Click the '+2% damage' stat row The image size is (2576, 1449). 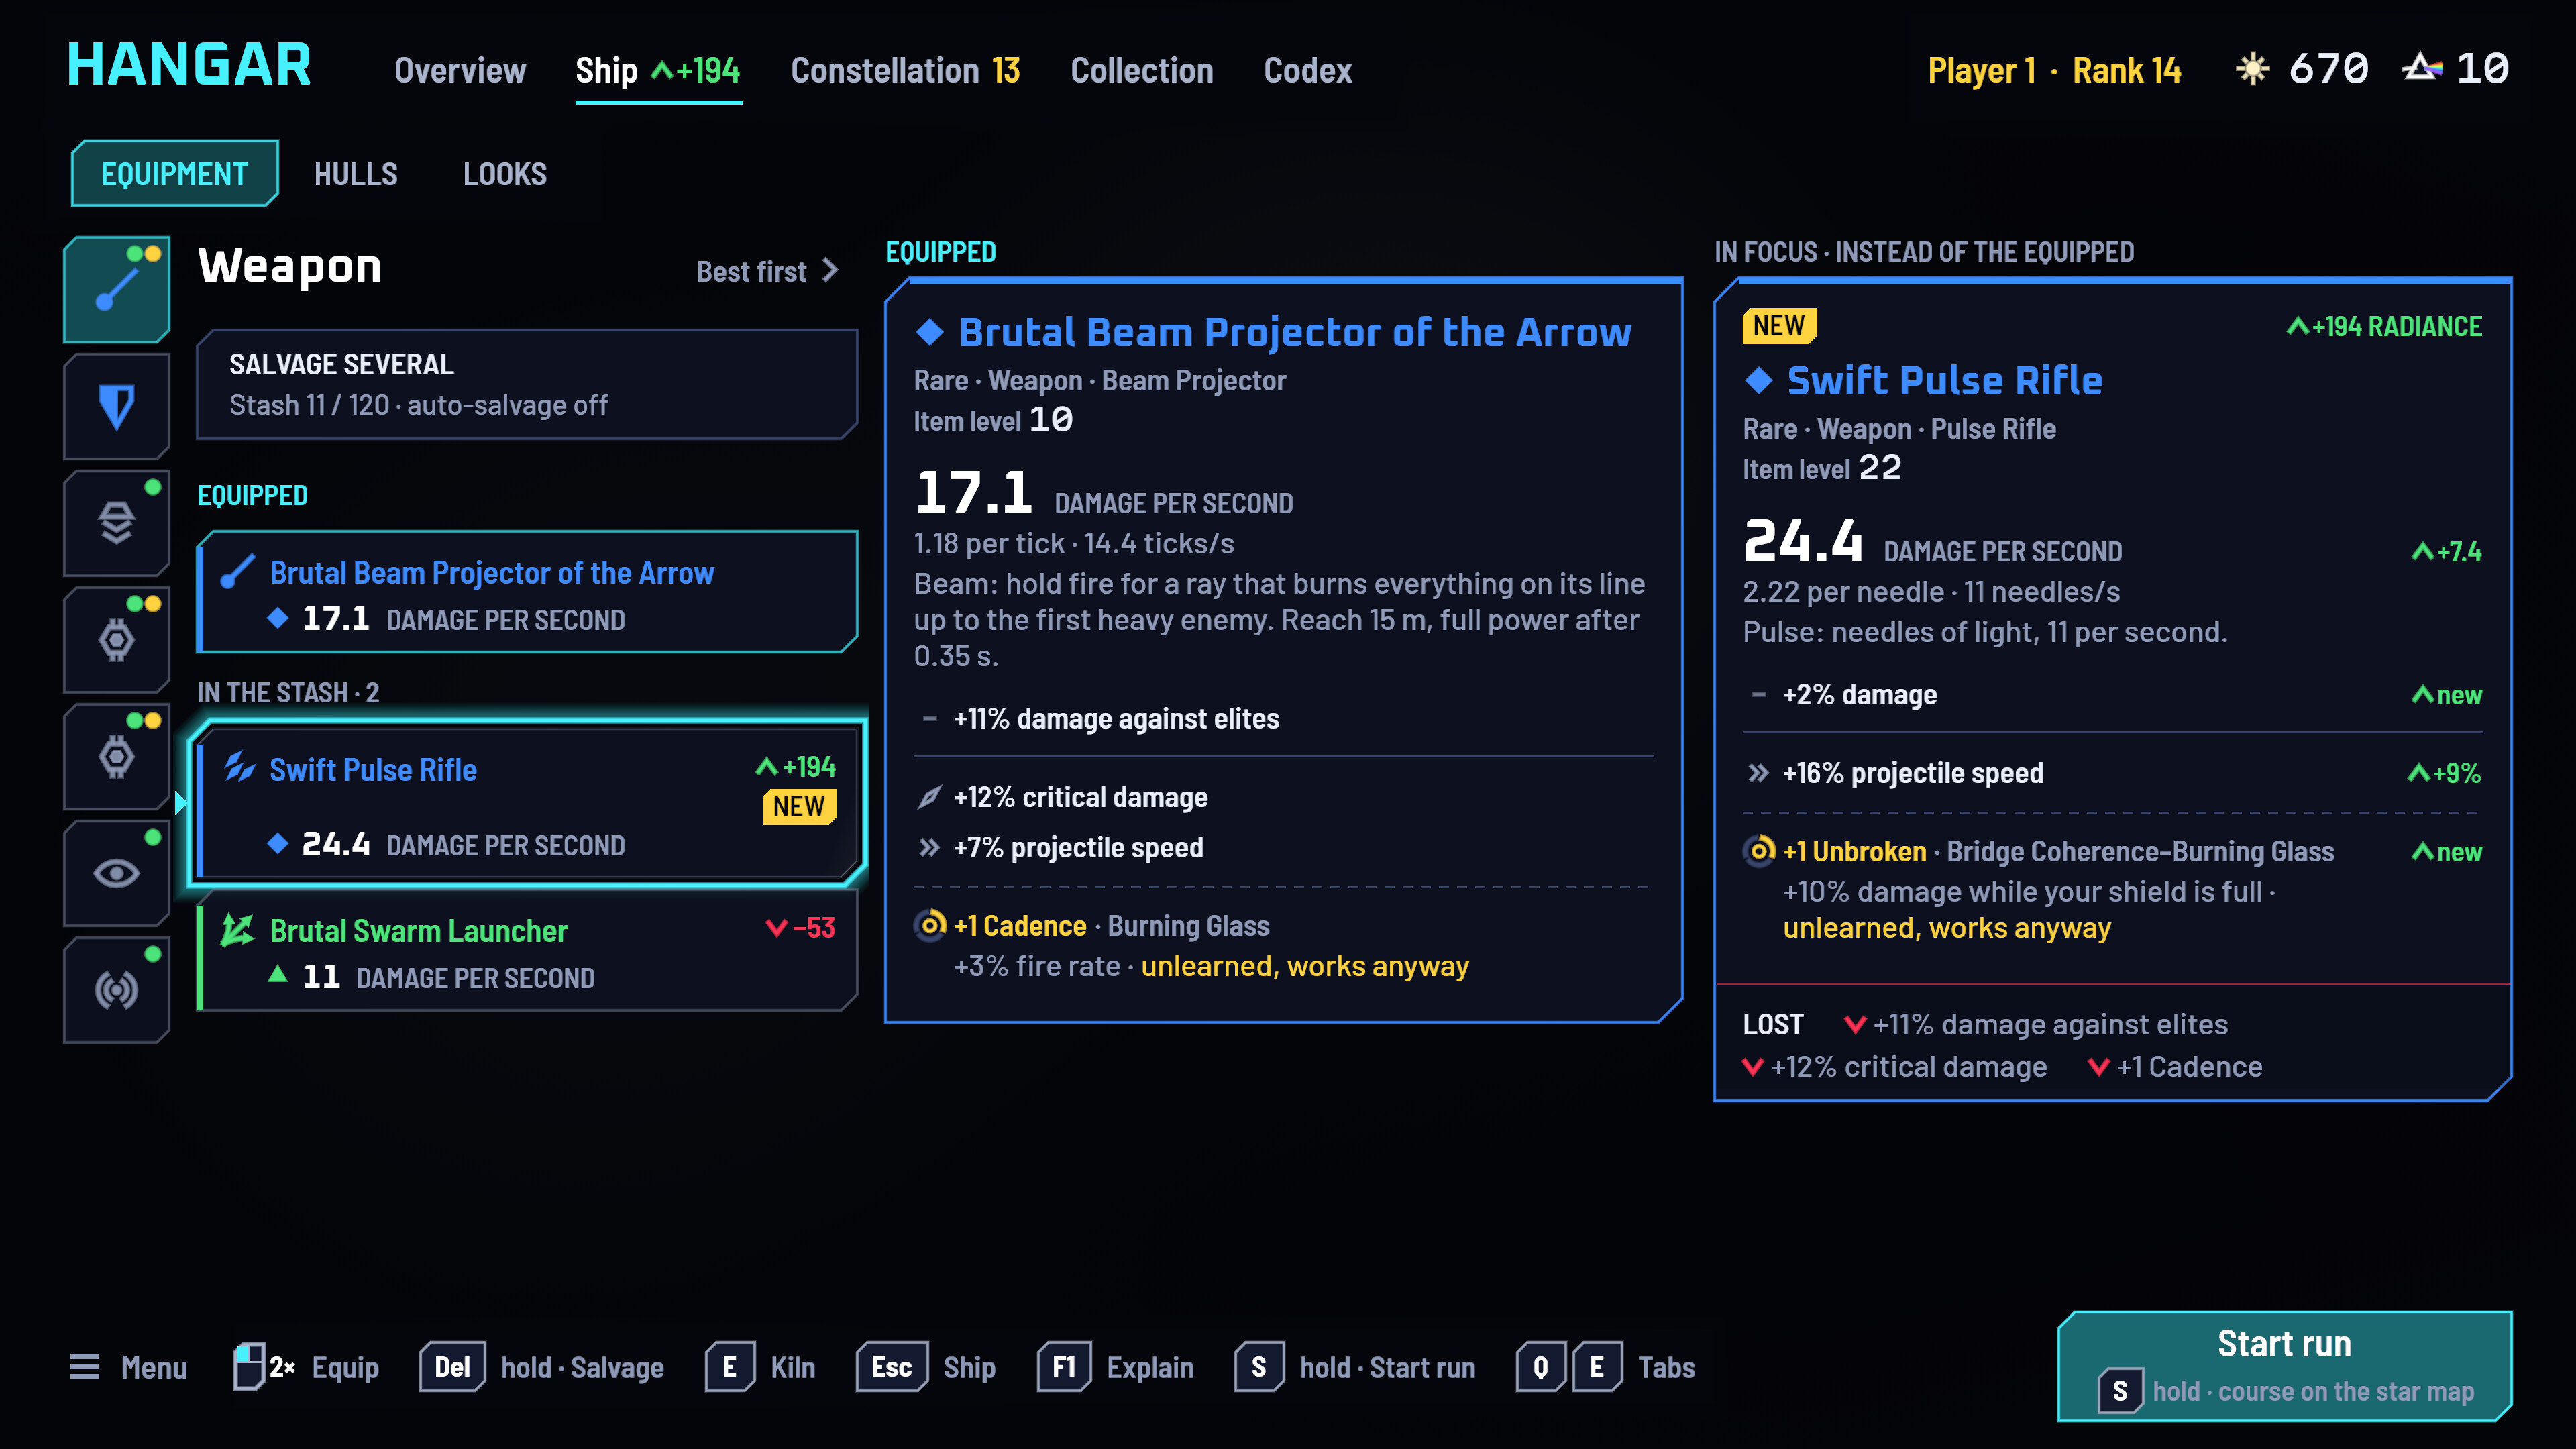tap(2112, 695)
